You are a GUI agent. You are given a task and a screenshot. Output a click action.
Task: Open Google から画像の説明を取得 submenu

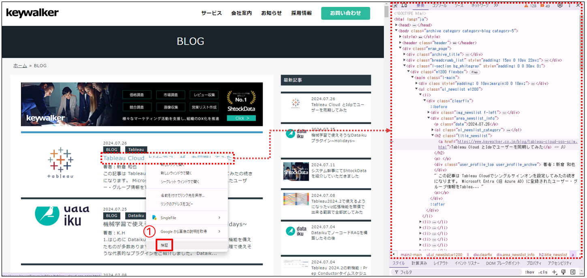point(187,231)
